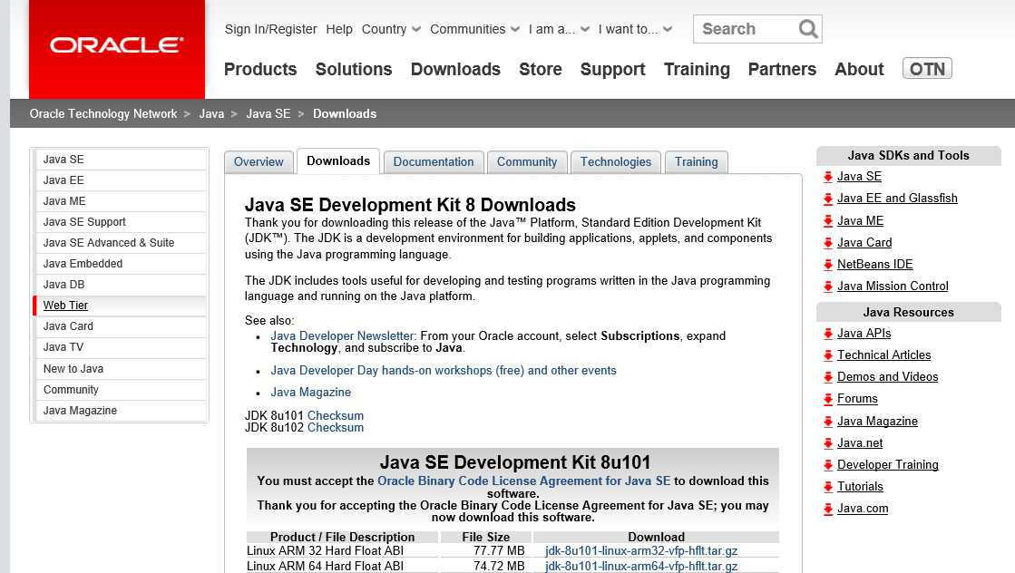Image resolution: width=1015 pixels, height=573 pixels.
Task: Click the red arrow icon beside Java Magazine in Java Resources
Action: coord(828,422)
